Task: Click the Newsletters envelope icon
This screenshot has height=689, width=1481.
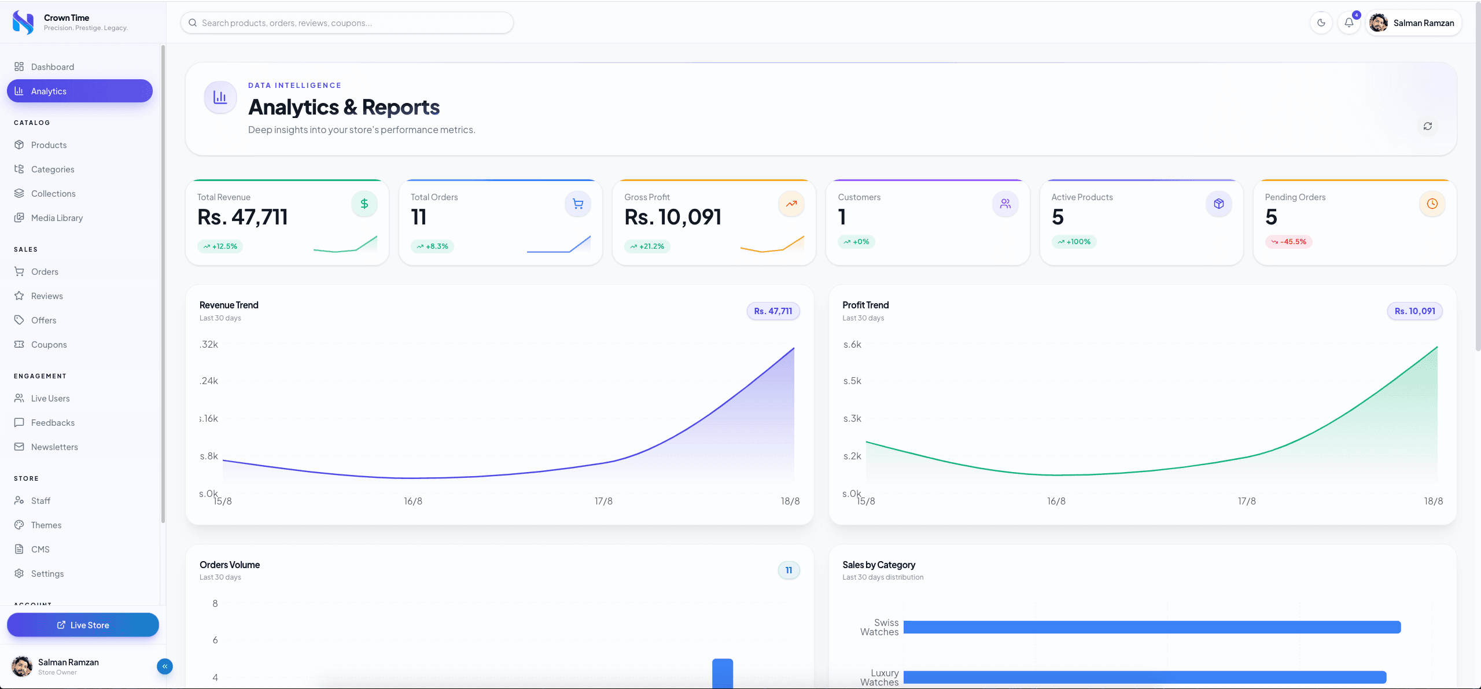Action: pyautogui.click(x=19, y=447)
